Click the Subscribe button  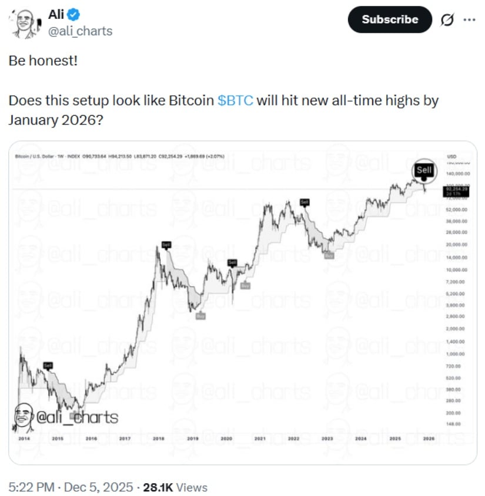pos(389,19)
